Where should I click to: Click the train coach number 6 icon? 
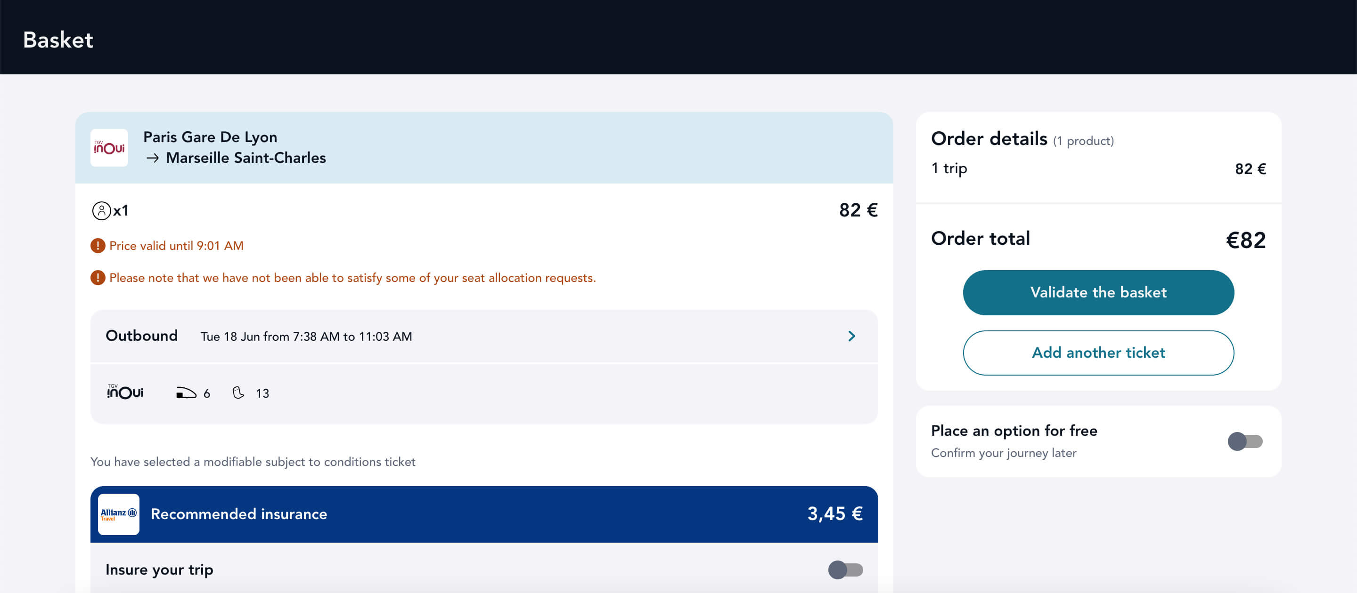tap(186, 393)
